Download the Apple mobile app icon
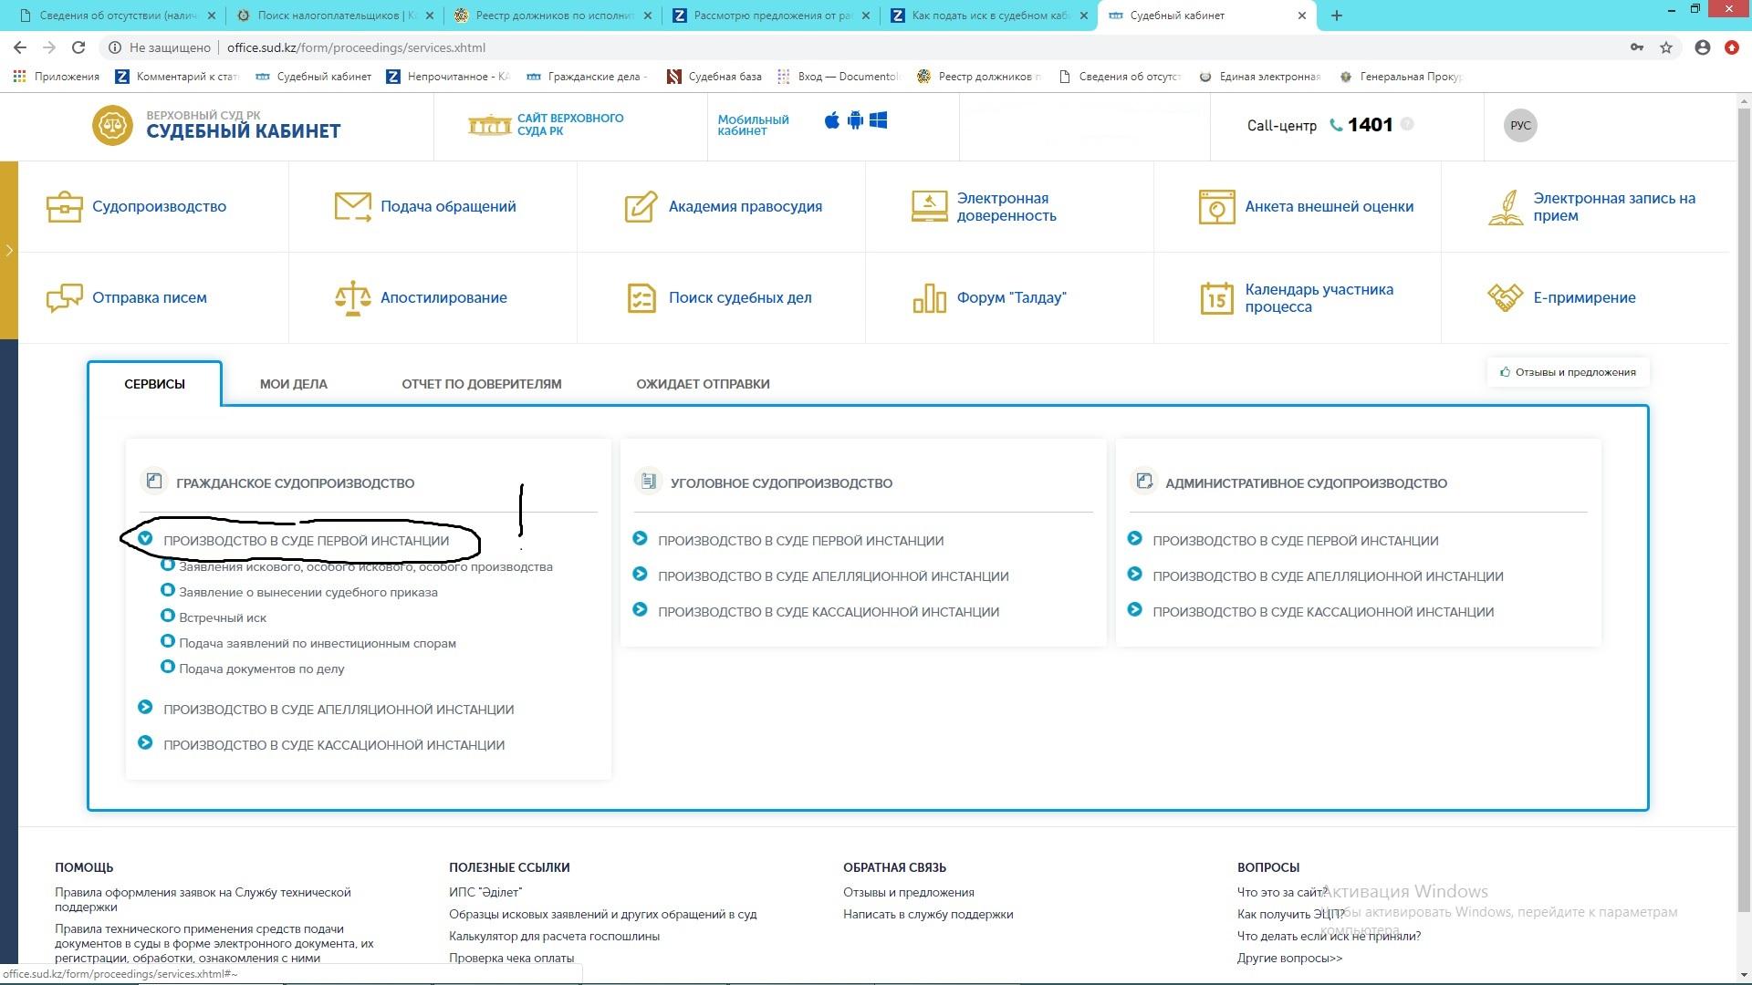This screenshot has width=1752, height=985. click(x=831, y=120)
